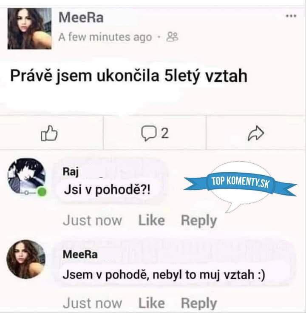Screen dimensions: 306x313
Task: Open the three-dot post options menu
Action: pos(291,17)
